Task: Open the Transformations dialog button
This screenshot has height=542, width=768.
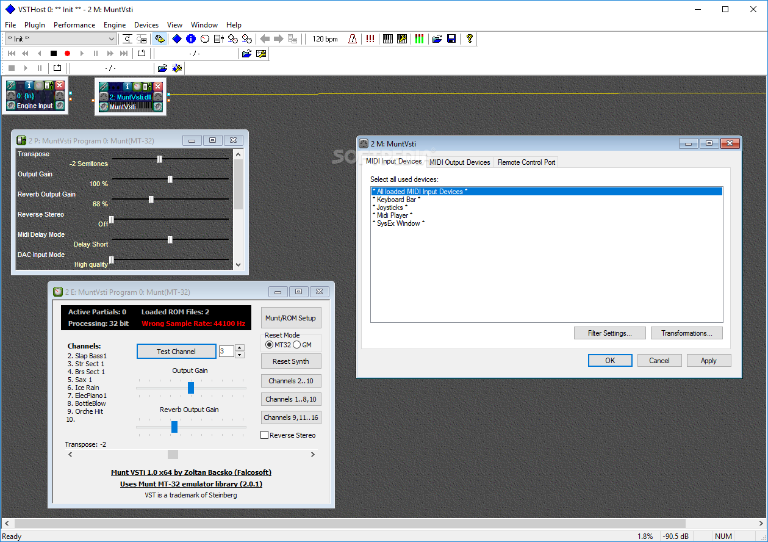Action: pyautogui.click(x=687, y=333)
